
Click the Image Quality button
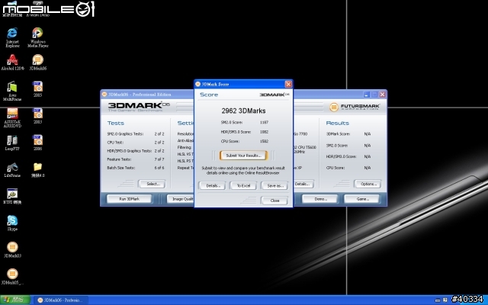181,199
